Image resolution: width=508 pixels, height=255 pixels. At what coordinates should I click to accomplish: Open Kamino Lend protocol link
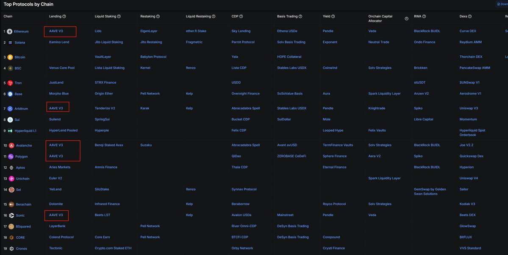[59, 42]
